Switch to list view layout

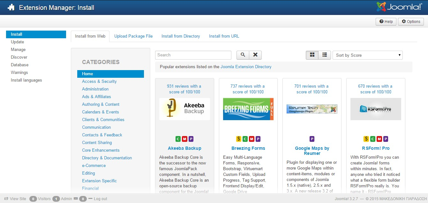(325, 55)
